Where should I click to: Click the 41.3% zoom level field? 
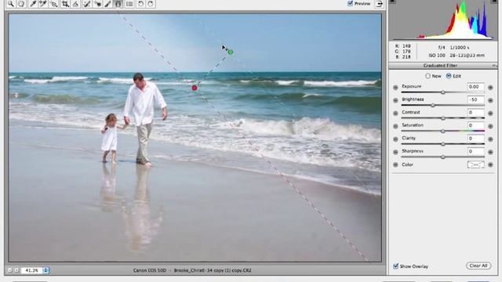(32, 270)
